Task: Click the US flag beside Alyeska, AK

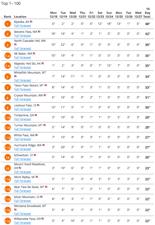Action: click(x=31, y=22)
